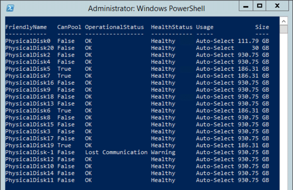Click the CanPool column header
This screenshot has height=190, width=293.
69,27
